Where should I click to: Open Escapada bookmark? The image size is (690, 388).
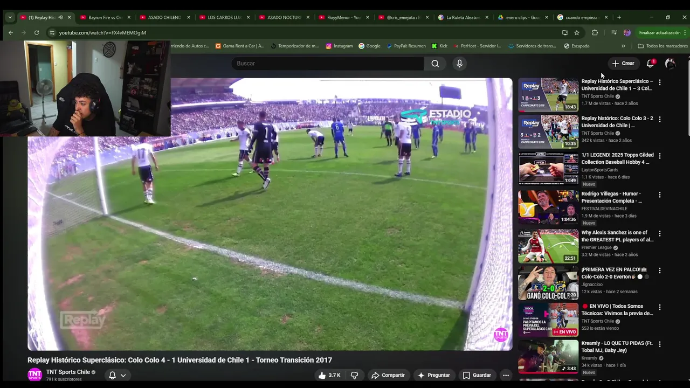click(576, 46)
